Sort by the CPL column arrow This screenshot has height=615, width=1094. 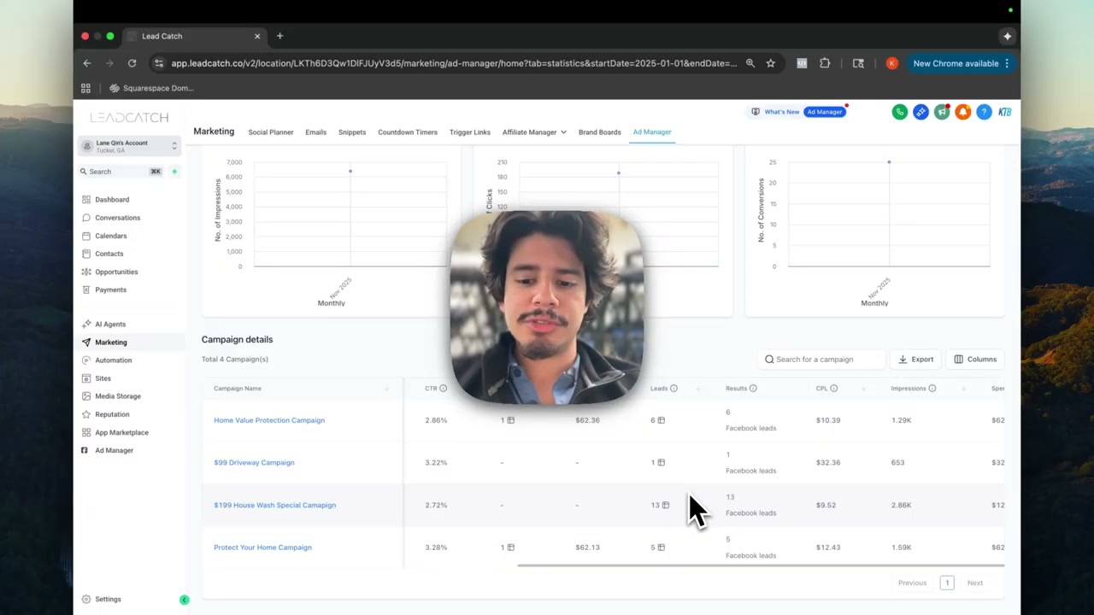864,389
